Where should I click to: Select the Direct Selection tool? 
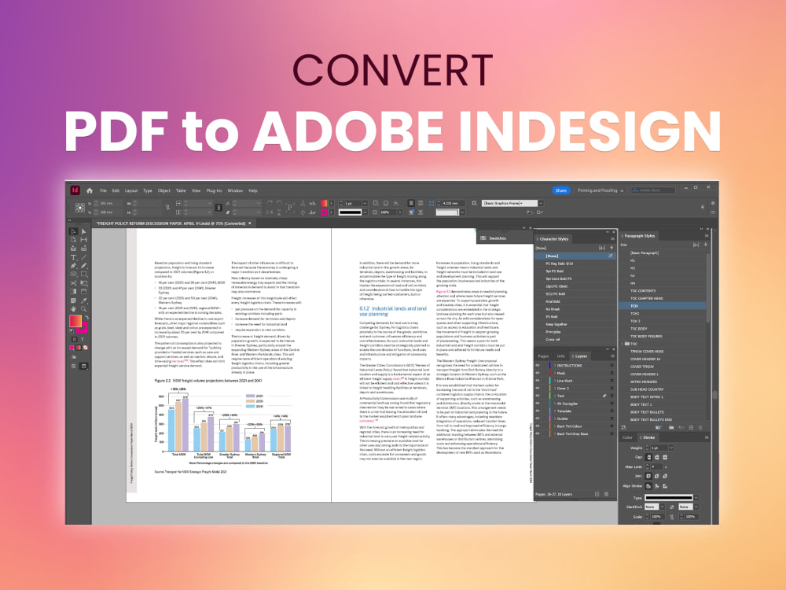point(84,231)
